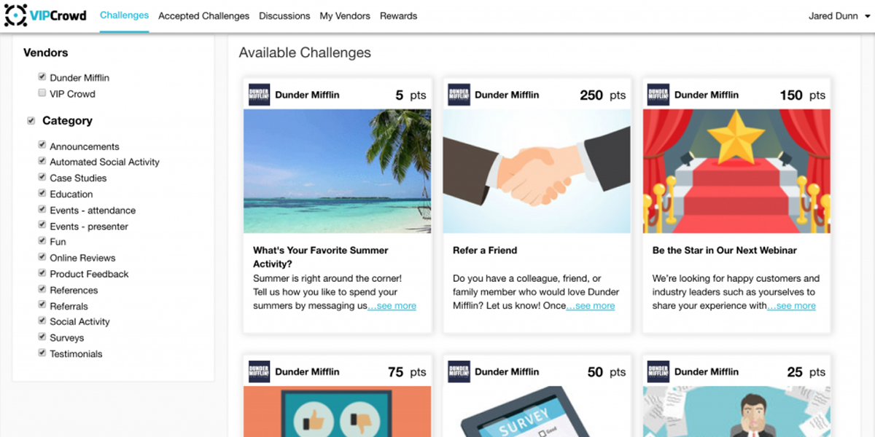This screenshot has width=875, height=437.
Task: Expand webinar challenge text via see more
Action: tap(792, 306)
